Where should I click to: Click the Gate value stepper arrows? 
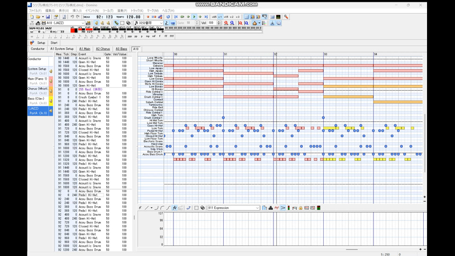[x=197, y=23]
